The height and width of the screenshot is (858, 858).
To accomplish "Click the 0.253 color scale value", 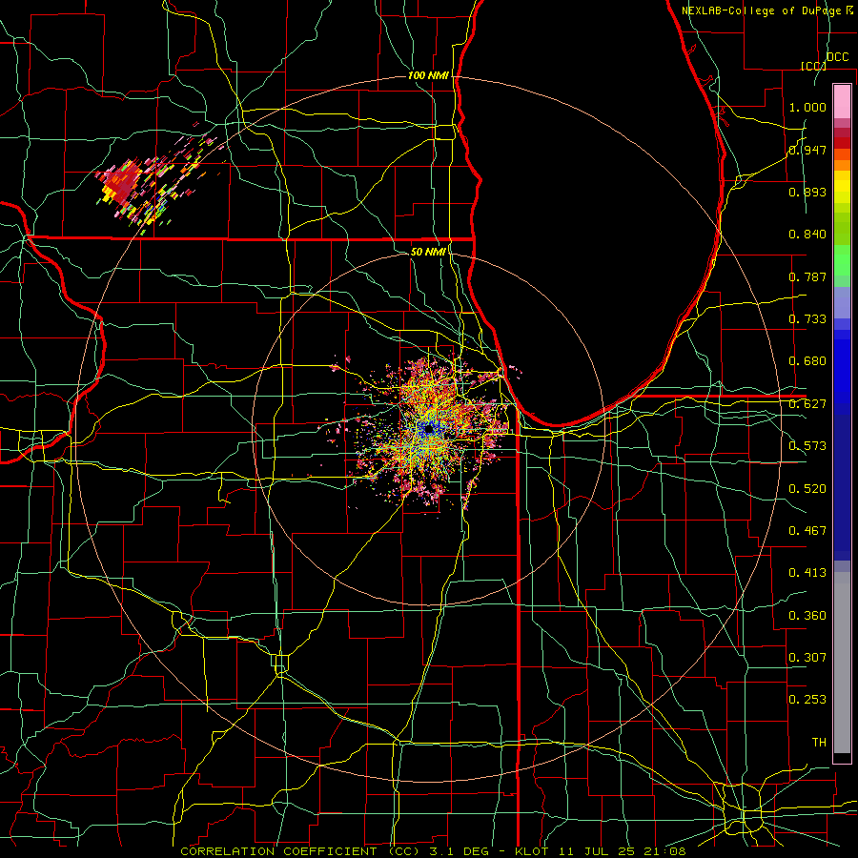I will [x=807, y=700].
